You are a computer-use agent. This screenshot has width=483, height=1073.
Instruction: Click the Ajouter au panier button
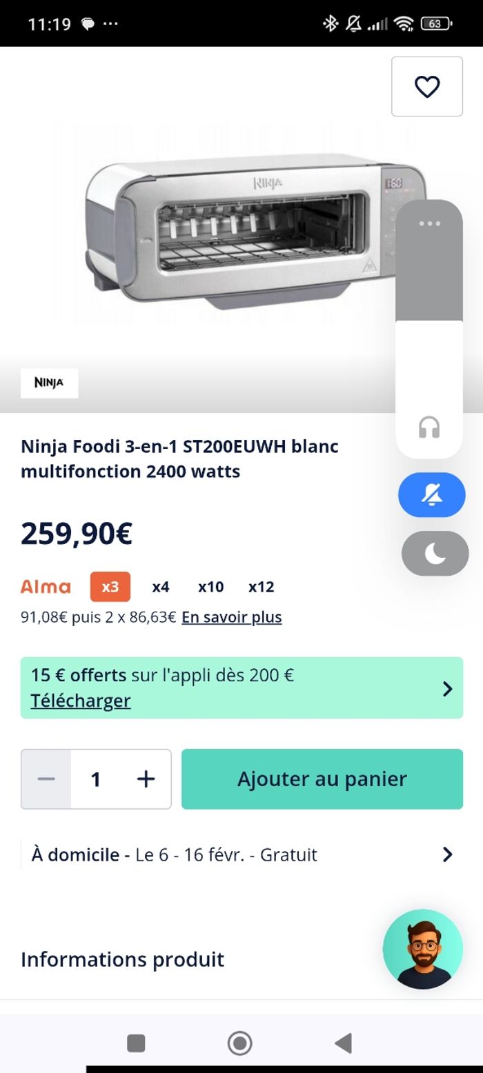(322, 779)
